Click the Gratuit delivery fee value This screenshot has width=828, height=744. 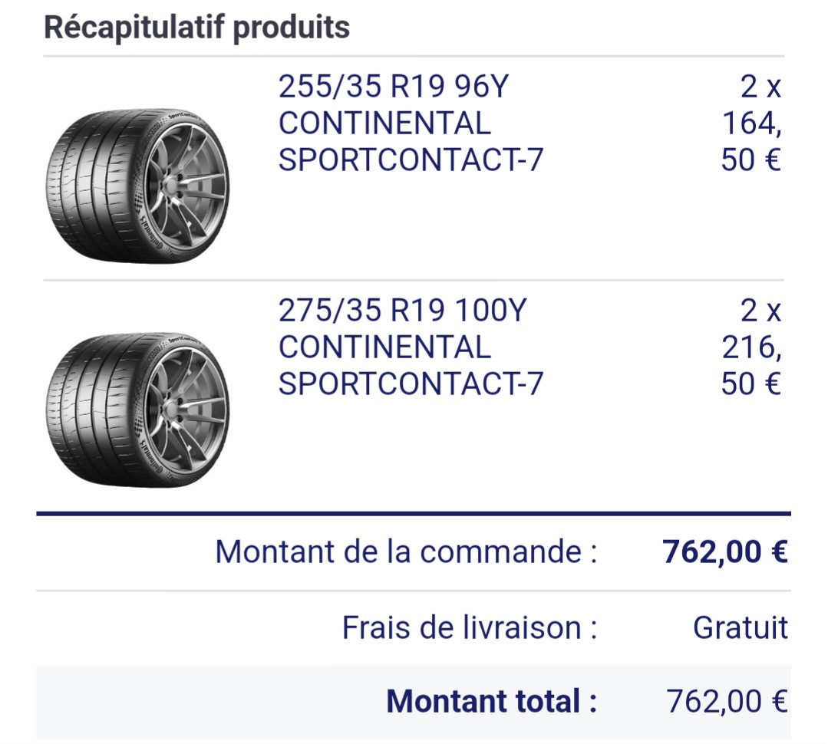741,627
